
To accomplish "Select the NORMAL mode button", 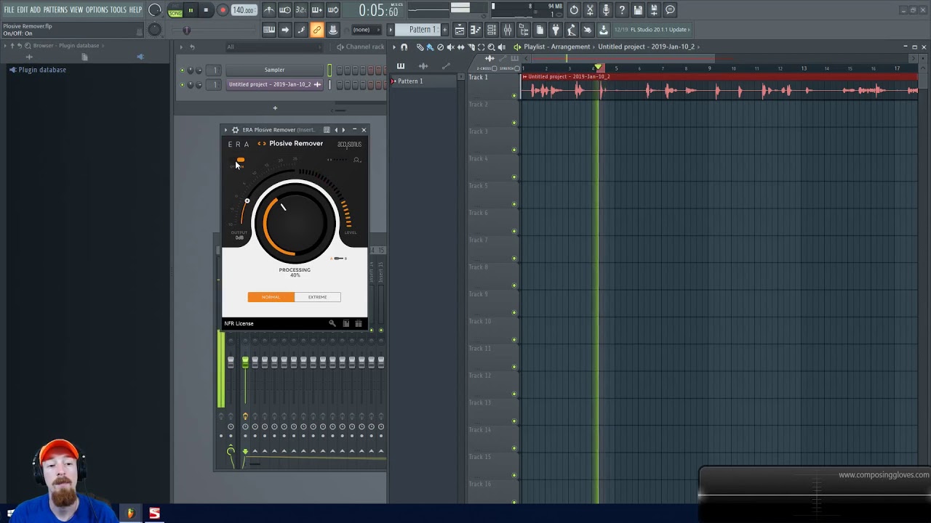I will tap(271, 297).
